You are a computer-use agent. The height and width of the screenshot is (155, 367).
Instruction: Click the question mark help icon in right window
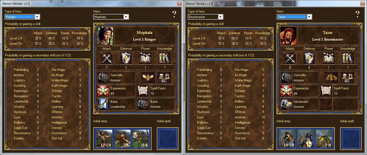(x=357, y=14)
